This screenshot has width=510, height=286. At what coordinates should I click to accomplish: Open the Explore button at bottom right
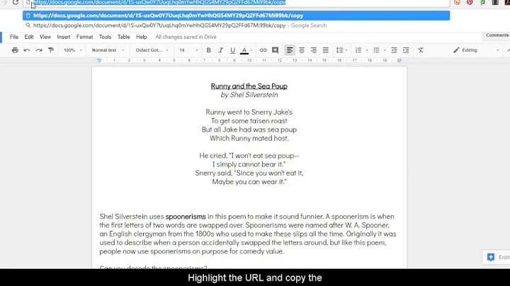pyautogui.click(x=498, y=257)
